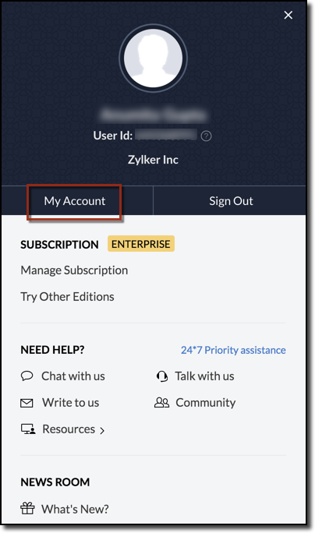Open Manage Subscription
This screenshot has height=533, width=315.
[x=74, y=270]
